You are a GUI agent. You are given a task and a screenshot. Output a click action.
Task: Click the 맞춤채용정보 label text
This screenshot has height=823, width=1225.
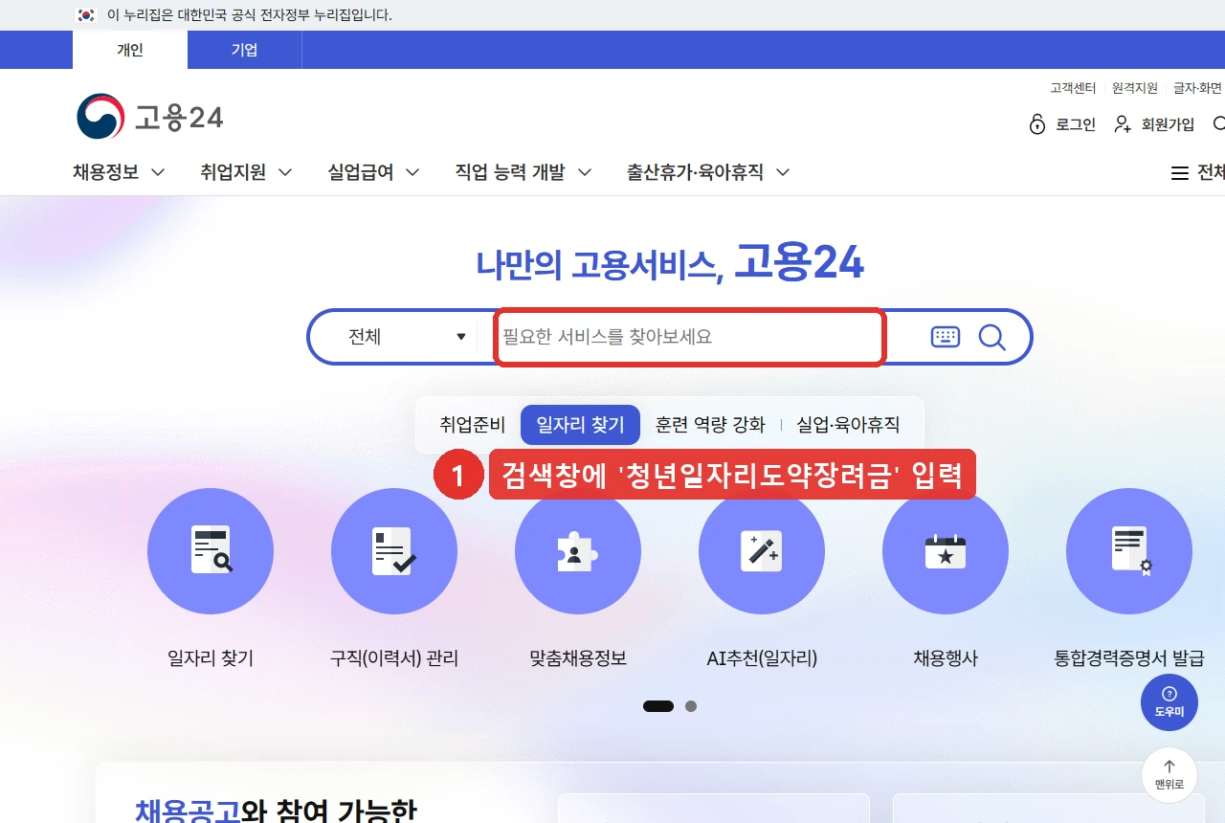coord(578,658)
